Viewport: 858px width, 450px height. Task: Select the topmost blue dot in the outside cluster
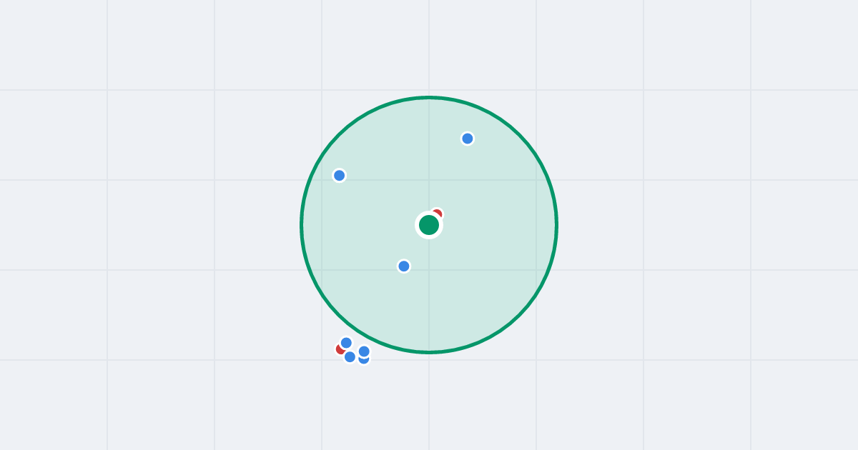346,343
